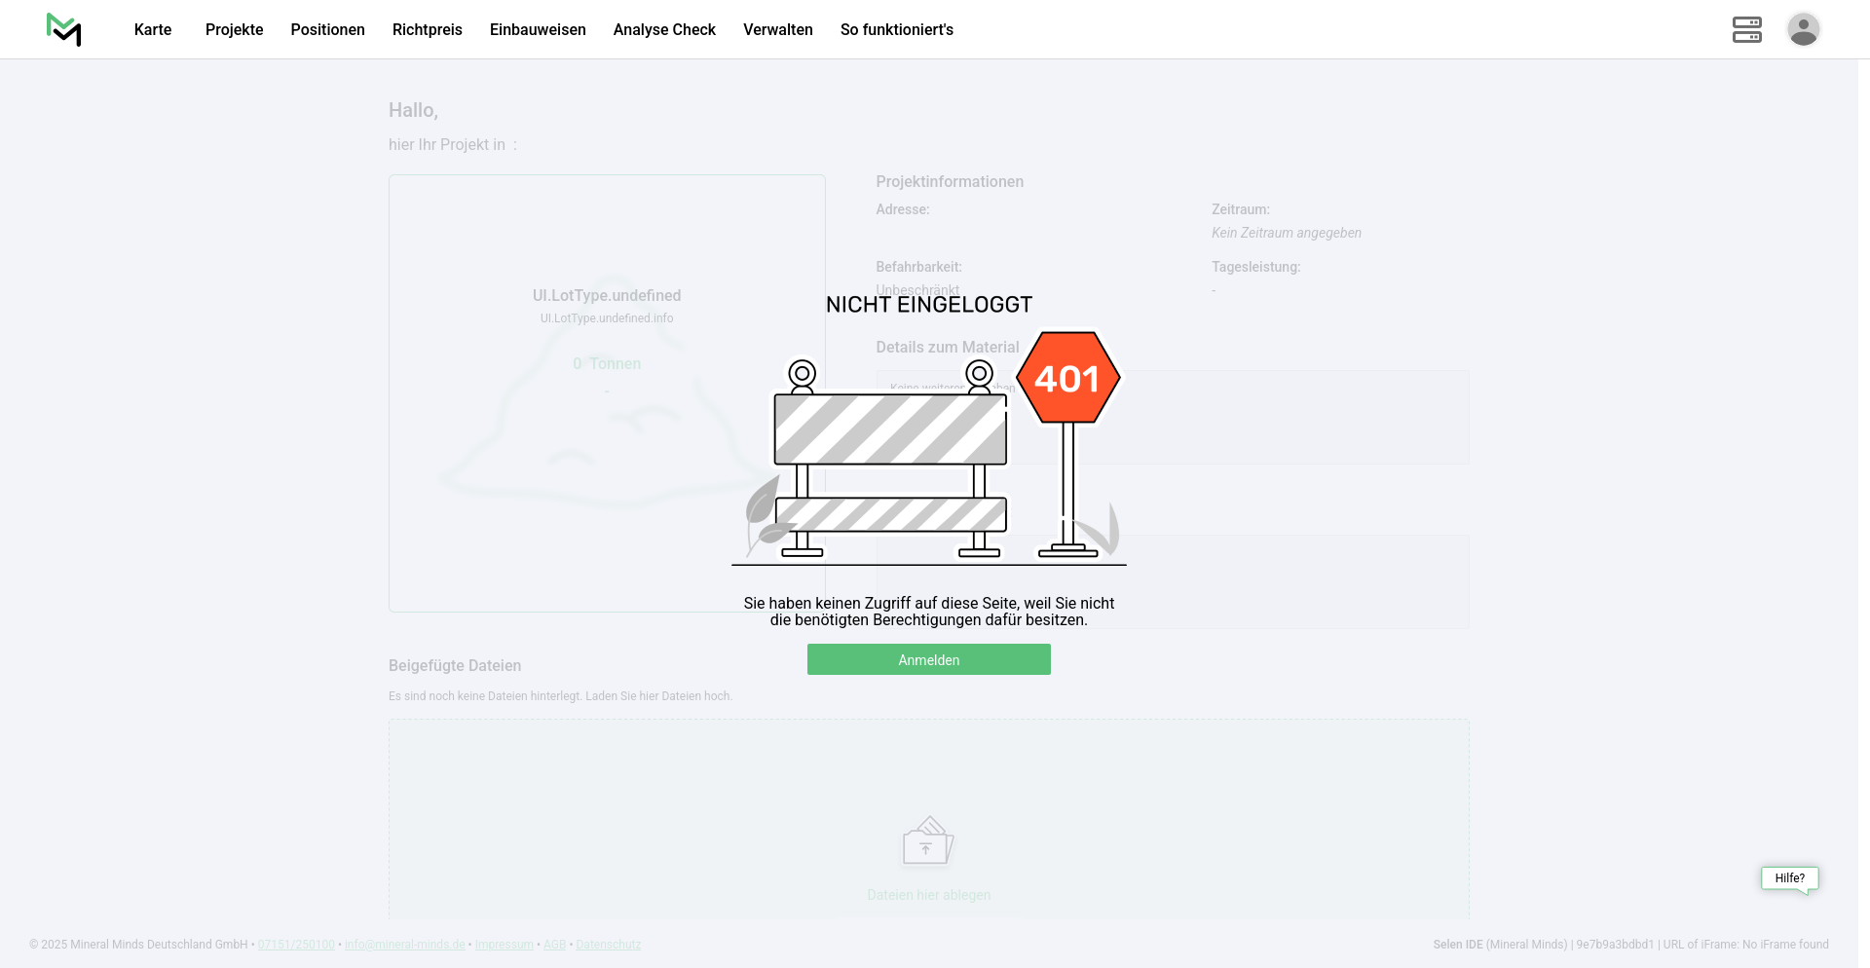Screen dimensions: 1870x968
Task: Navigate to Einbauweisen
Action: (x=538, y=29)
